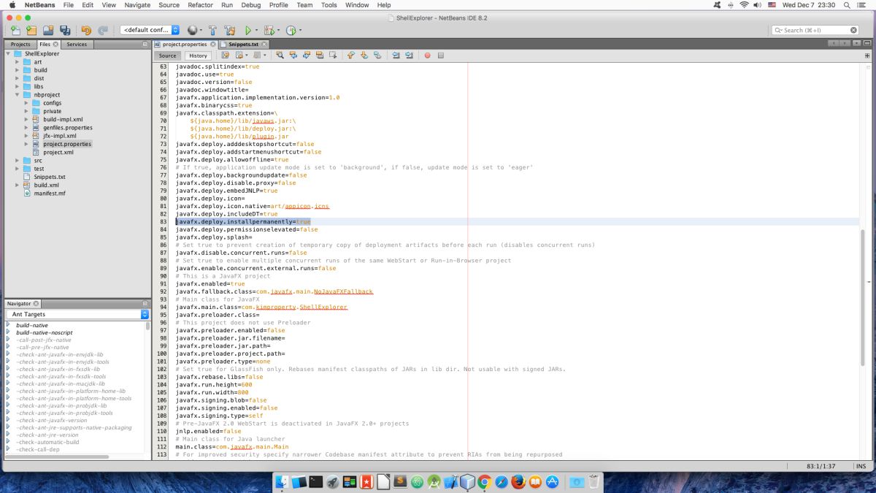Switch editor to Source view

(x=168, y=56)
